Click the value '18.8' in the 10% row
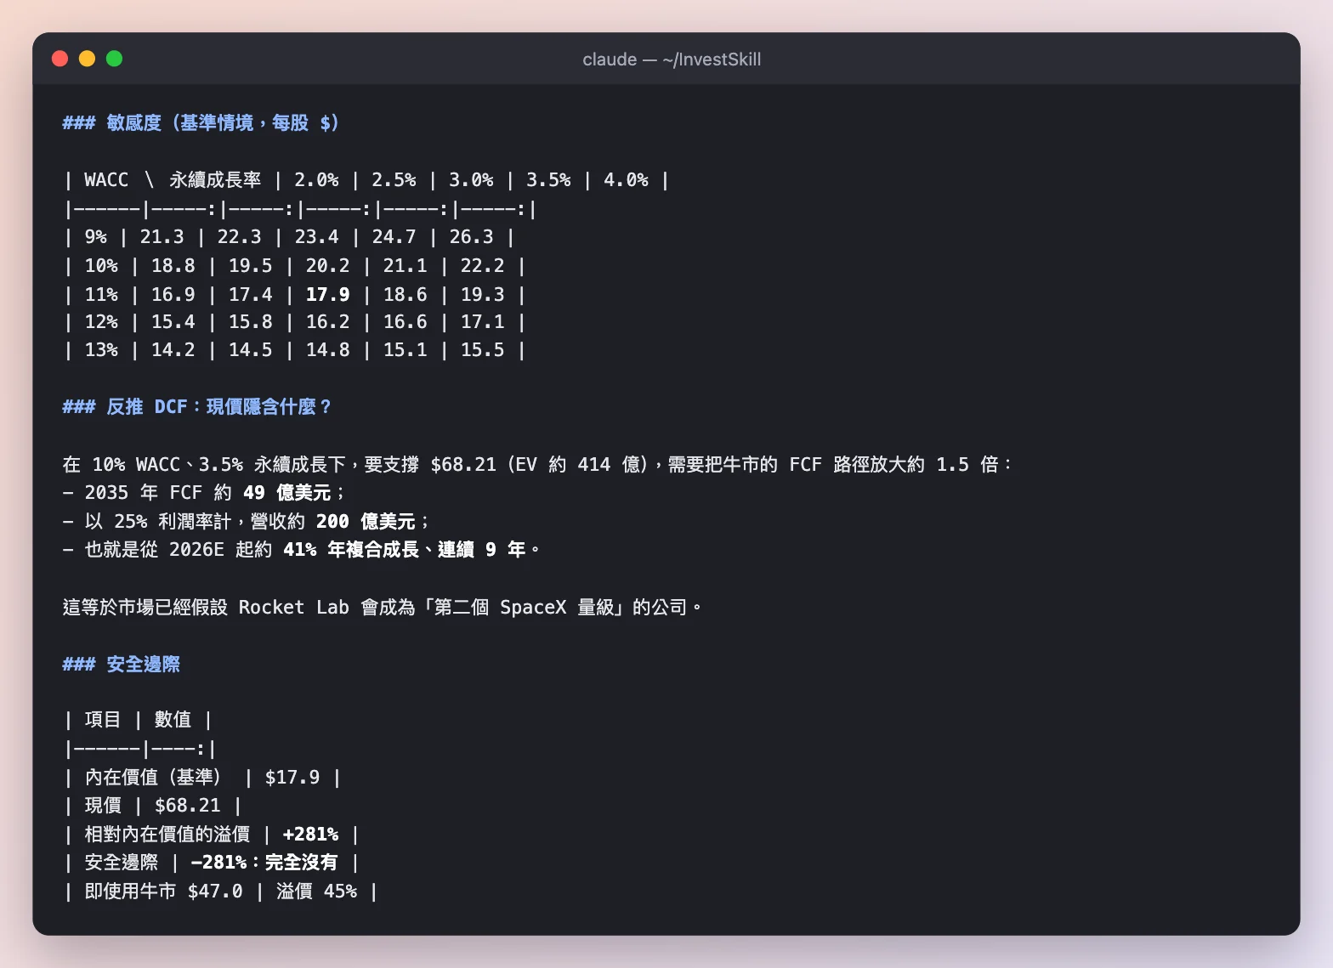Image resolution: width=1333 pixels, height=968 pixels. [x=173, y=266]
